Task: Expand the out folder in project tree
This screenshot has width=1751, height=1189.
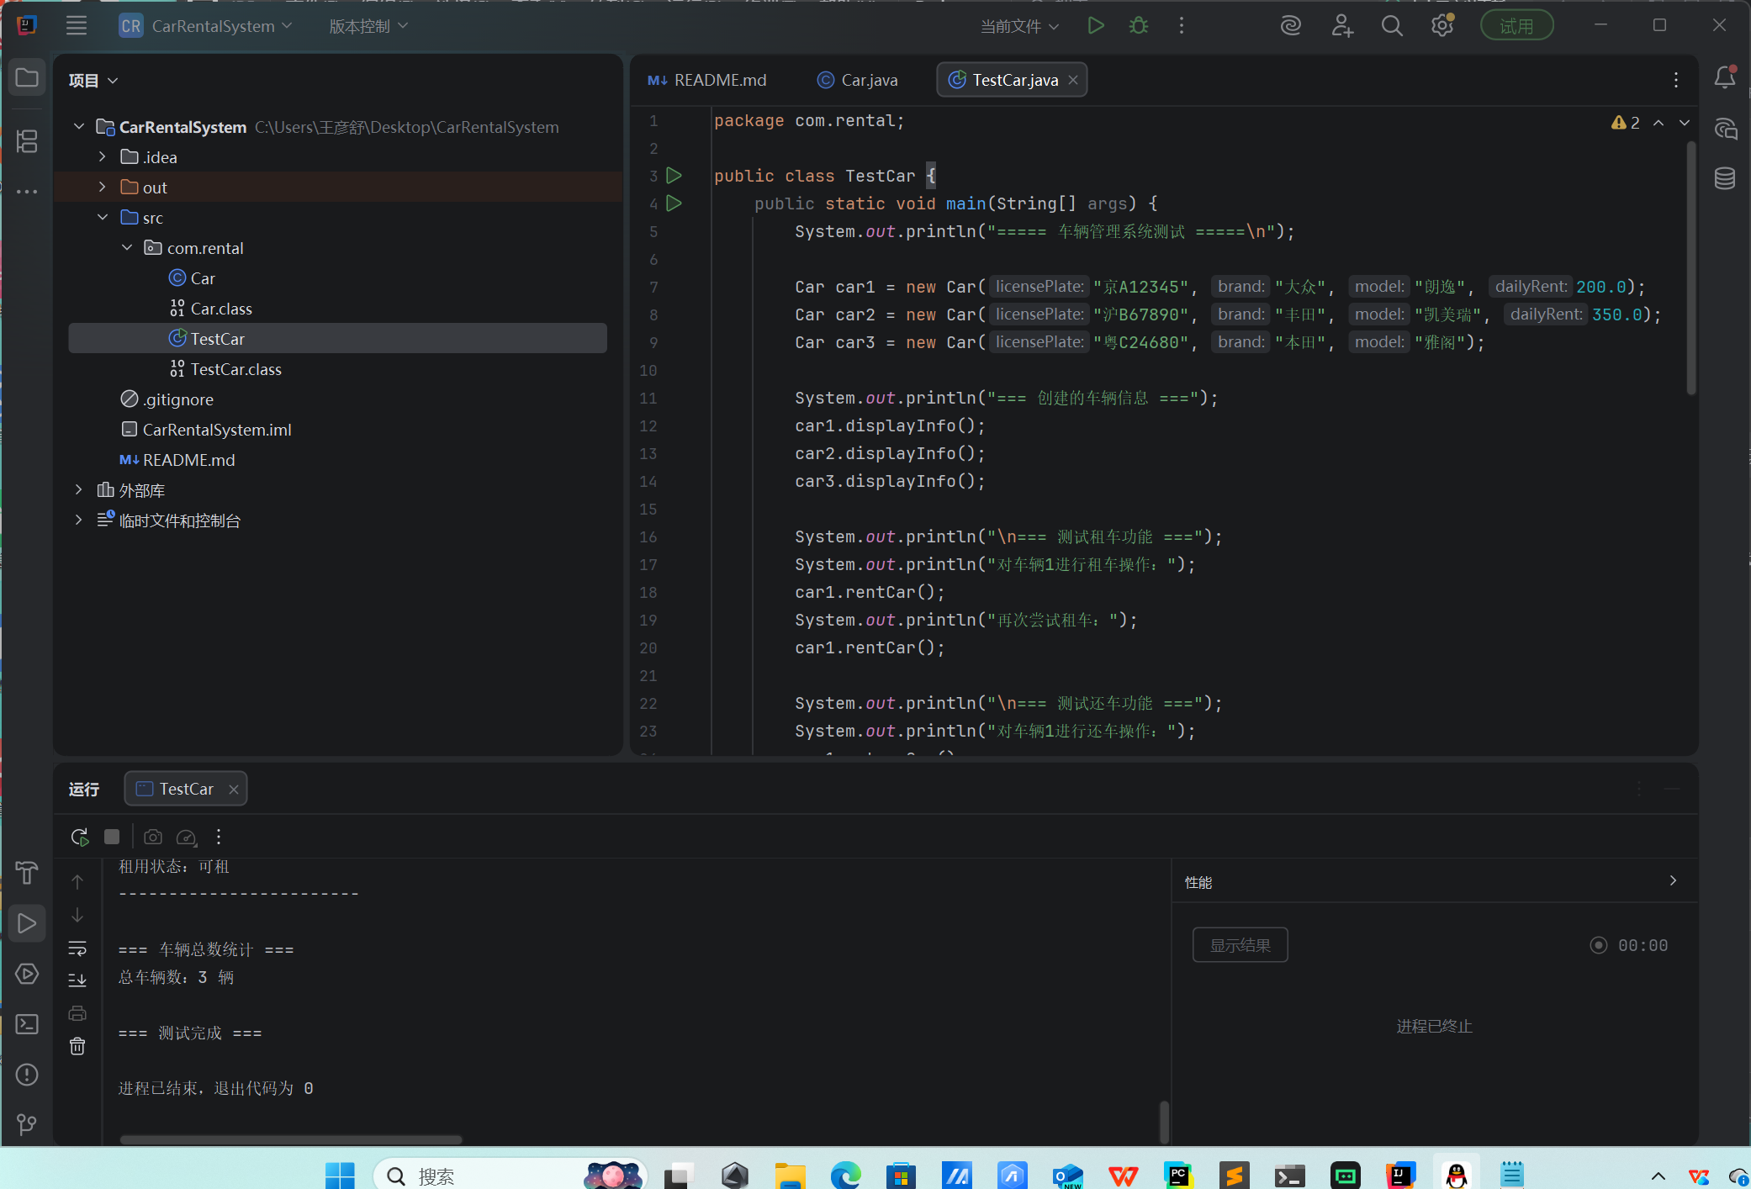Action: pos(103,187)
